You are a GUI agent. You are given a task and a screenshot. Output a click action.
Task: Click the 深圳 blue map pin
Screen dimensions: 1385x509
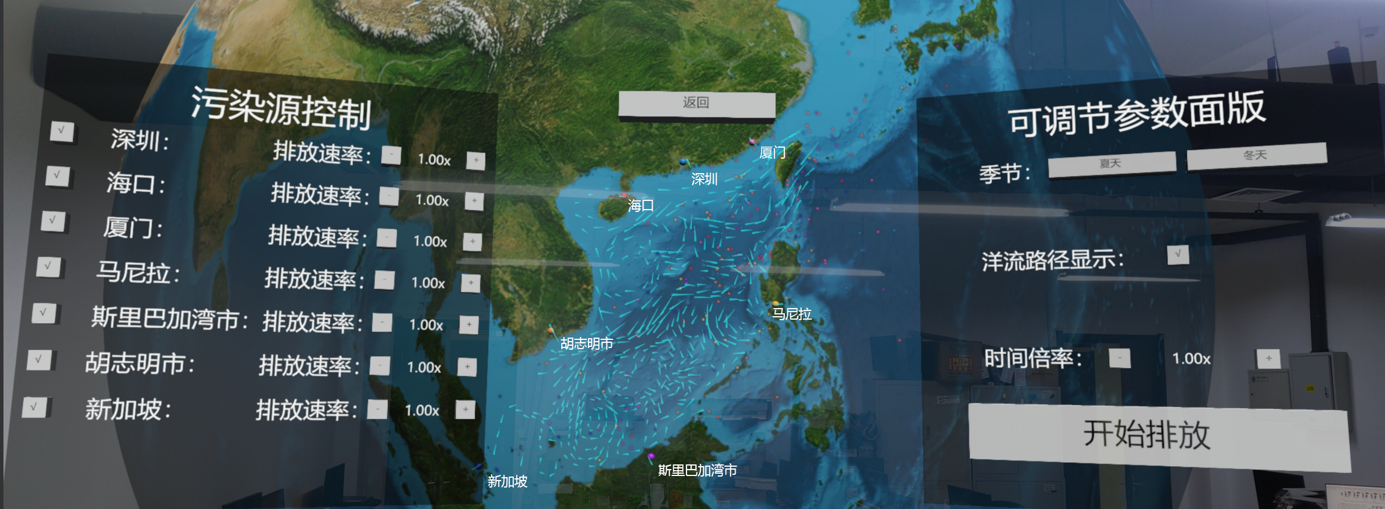coord(684,162)
